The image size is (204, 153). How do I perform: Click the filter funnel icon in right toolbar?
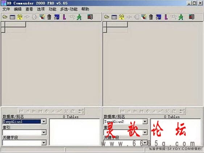pyautogui.click(x=143, y=17)
